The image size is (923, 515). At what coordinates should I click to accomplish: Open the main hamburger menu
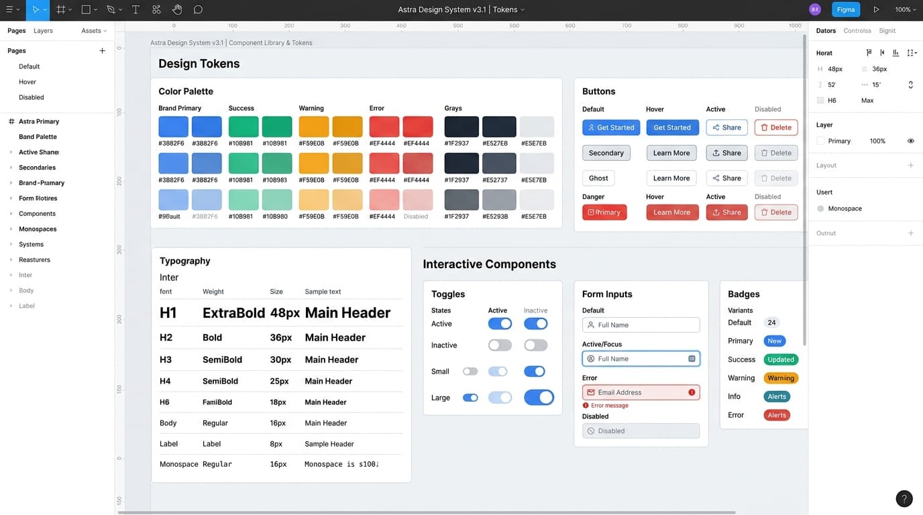pyautogui.click(x=9, y=9)
